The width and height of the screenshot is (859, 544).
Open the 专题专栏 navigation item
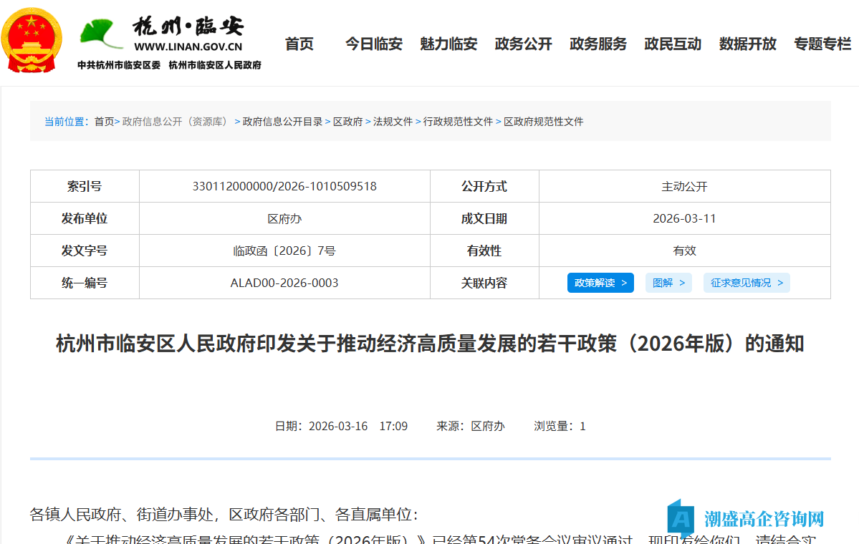click(x=822, y=44)
